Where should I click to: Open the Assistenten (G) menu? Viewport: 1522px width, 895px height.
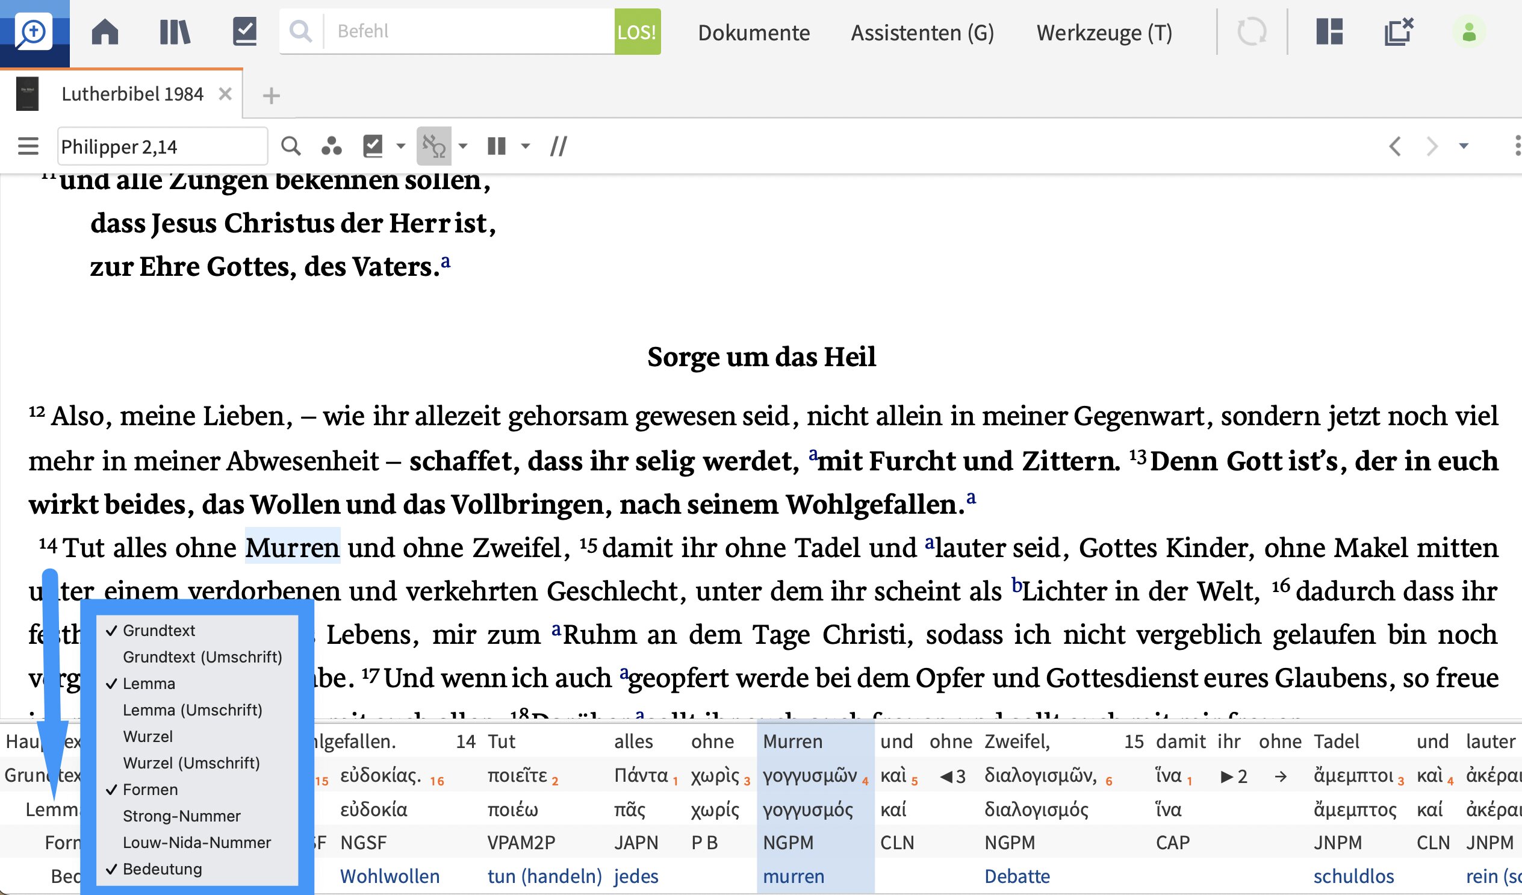(x=922, y=33)
